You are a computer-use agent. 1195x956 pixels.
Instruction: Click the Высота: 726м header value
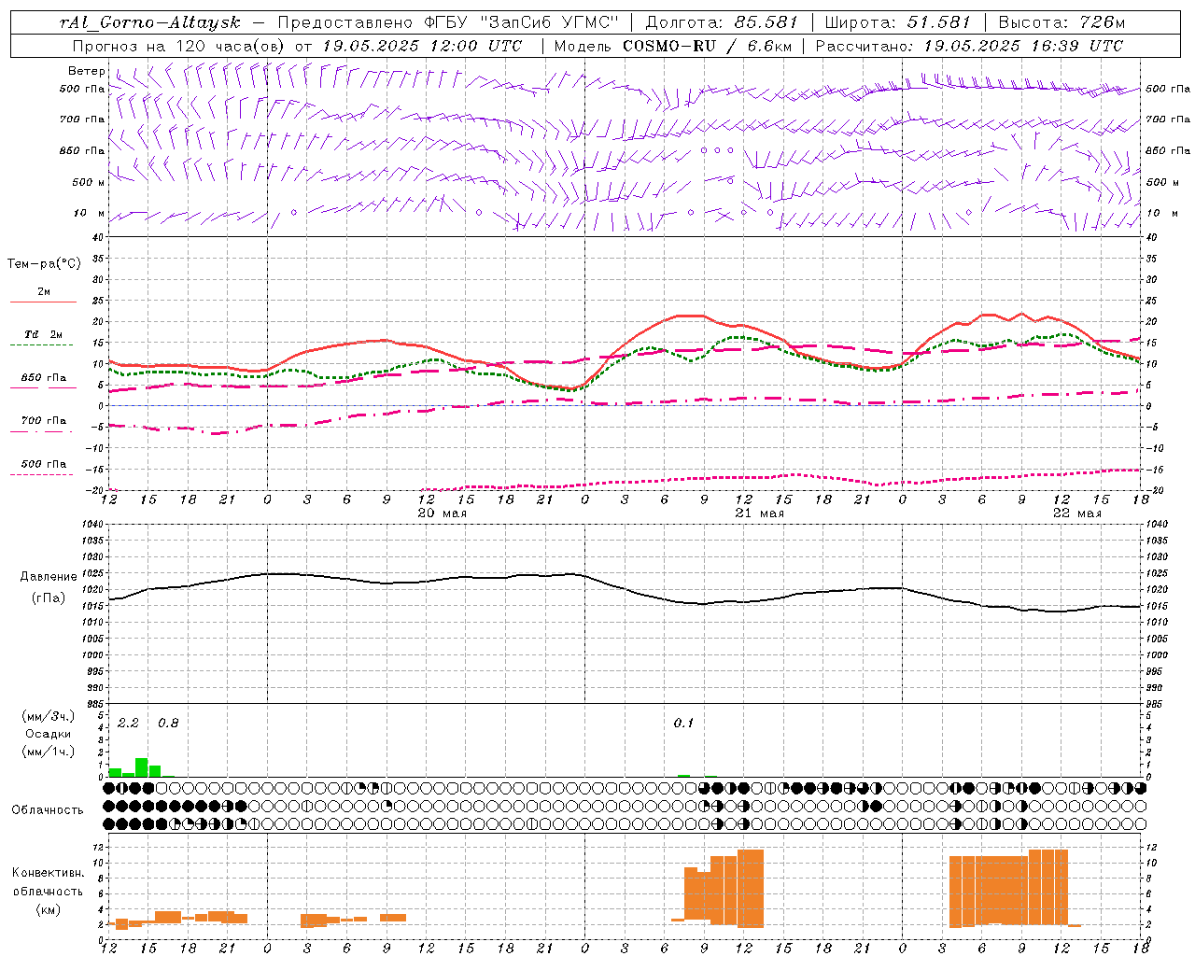tap(1061, 22)
